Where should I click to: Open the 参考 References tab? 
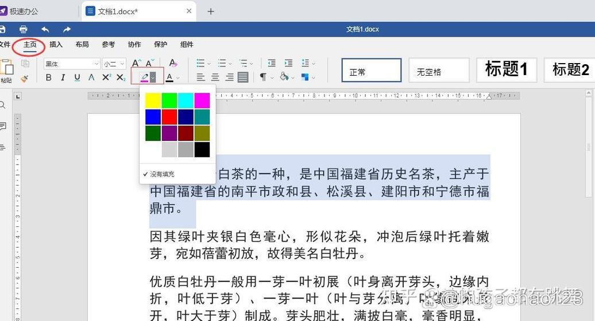(108, 45)
